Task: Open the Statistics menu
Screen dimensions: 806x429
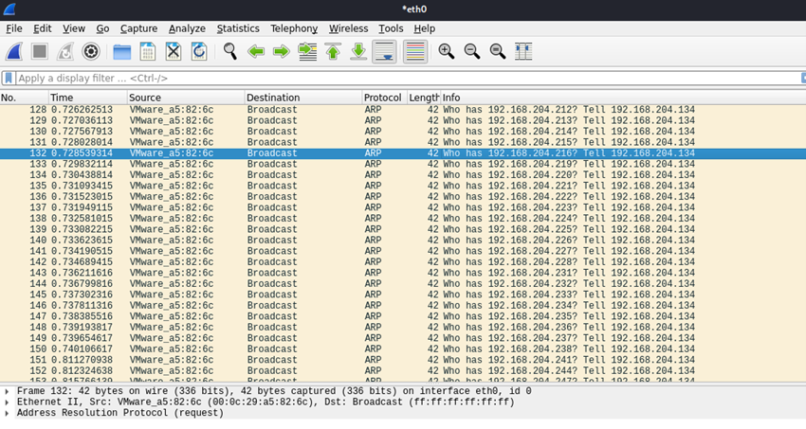Action: pos(237,28)
